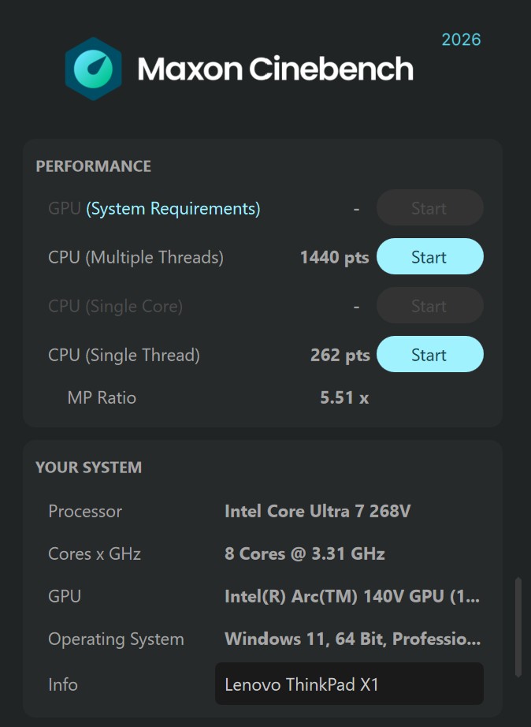Click the 1440 pts multi-thread score

click(334, 258)
